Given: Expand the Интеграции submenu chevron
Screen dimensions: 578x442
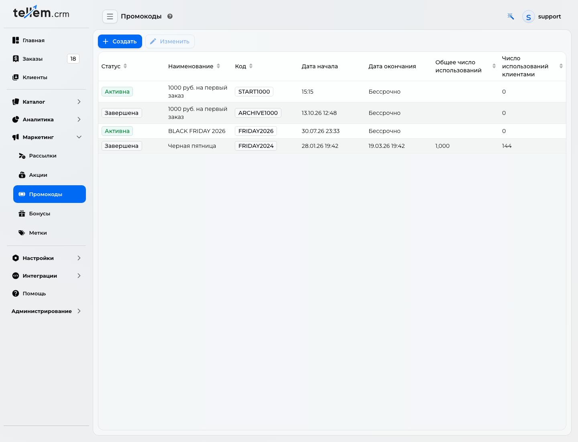Looking at the screenshot, I should pos(79,276).
